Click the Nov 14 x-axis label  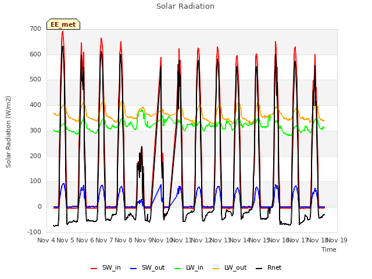240,240
